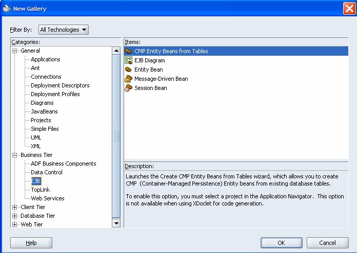Select TopLink category
Viewport: 357px width, 253px height.
click(x=41, y=190)
